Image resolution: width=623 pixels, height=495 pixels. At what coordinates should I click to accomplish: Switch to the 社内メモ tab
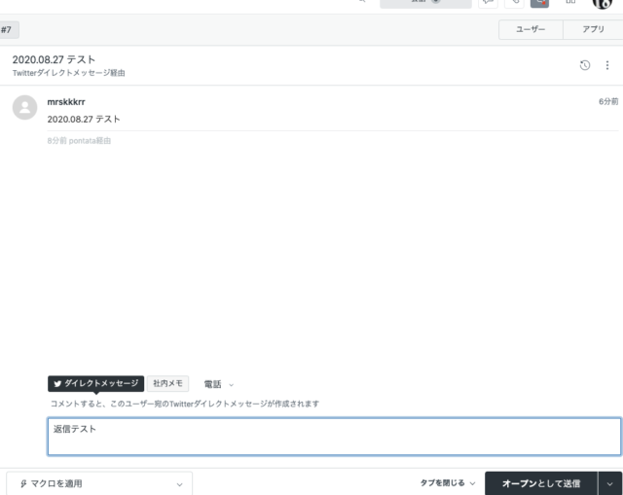167,383
